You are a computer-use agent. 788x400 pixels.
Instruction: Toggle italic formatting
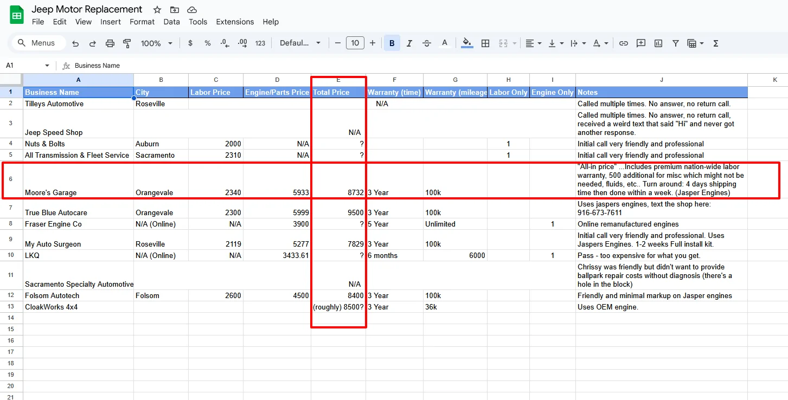click(x=409, y=43)
